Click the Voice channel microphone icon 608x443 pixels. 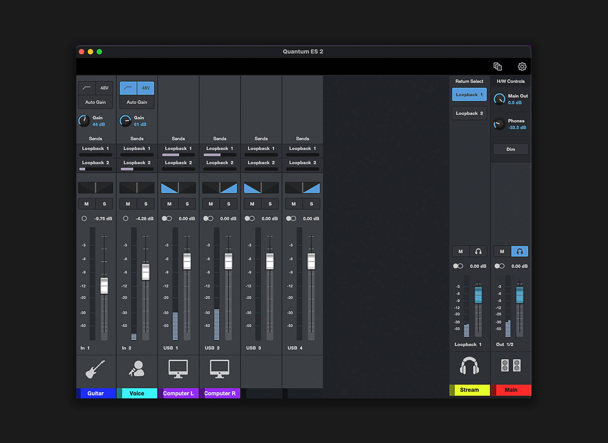[x=137, y=370]
